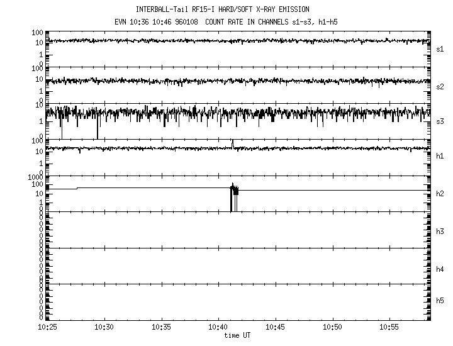Click the h2 channel label
Viewport: 453px width, 346px height.
(x=440, y=193)
